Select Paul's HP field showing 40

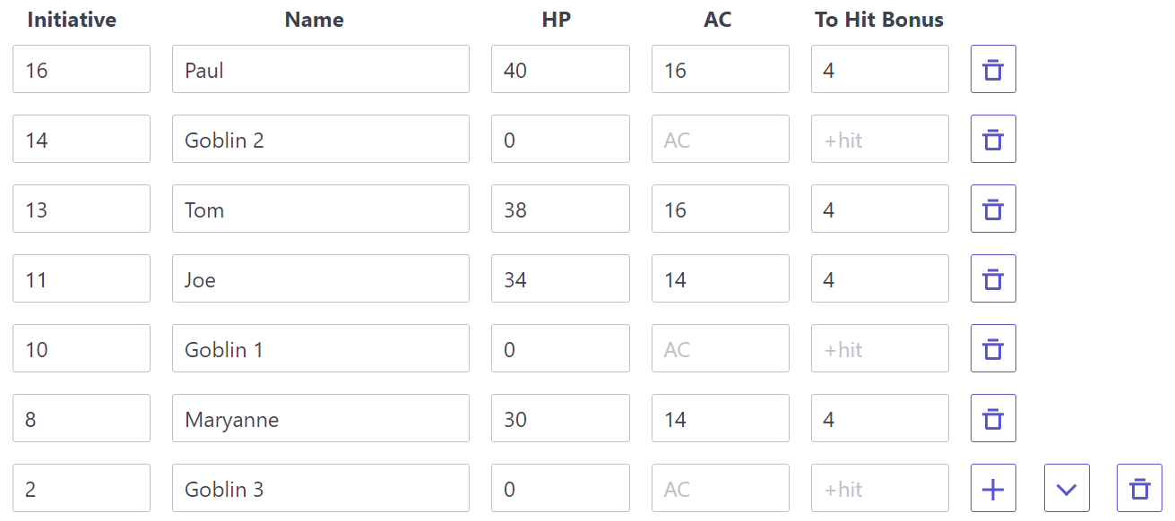pos(559,69)
